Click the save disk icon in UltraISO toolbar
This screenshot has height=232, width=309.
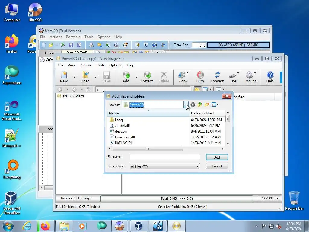click(x=71, y=45)
